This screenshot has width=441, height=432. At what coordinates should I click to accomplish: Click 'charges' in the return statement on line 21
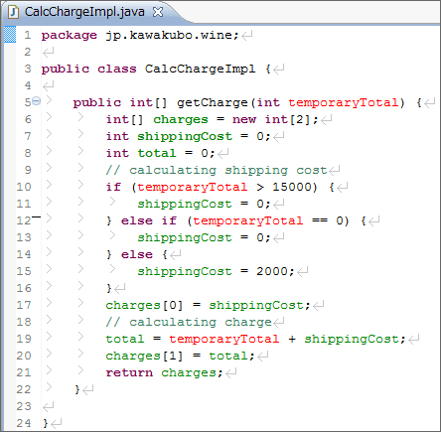pyautogui.click(x=189, y=372)
